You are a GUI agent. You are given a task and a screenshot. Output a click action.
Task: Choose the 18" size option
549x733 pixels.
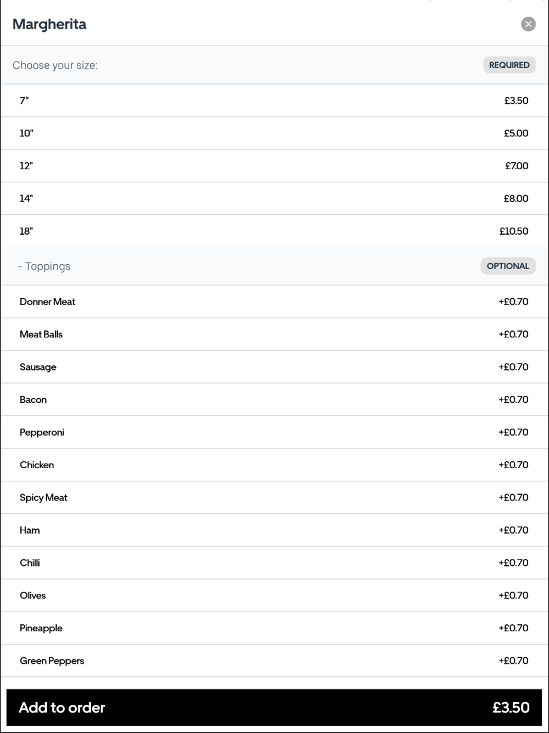(274, 231)
